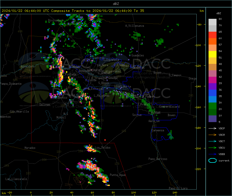This screenshot has height=196, width=232.
Task: Click the 0 km horizontal axis tick label
Action: point(31,192)
